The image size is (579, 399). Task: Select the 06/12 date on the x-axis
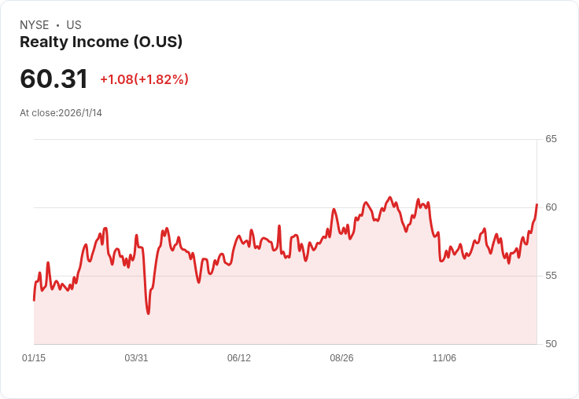pos(239,357)
